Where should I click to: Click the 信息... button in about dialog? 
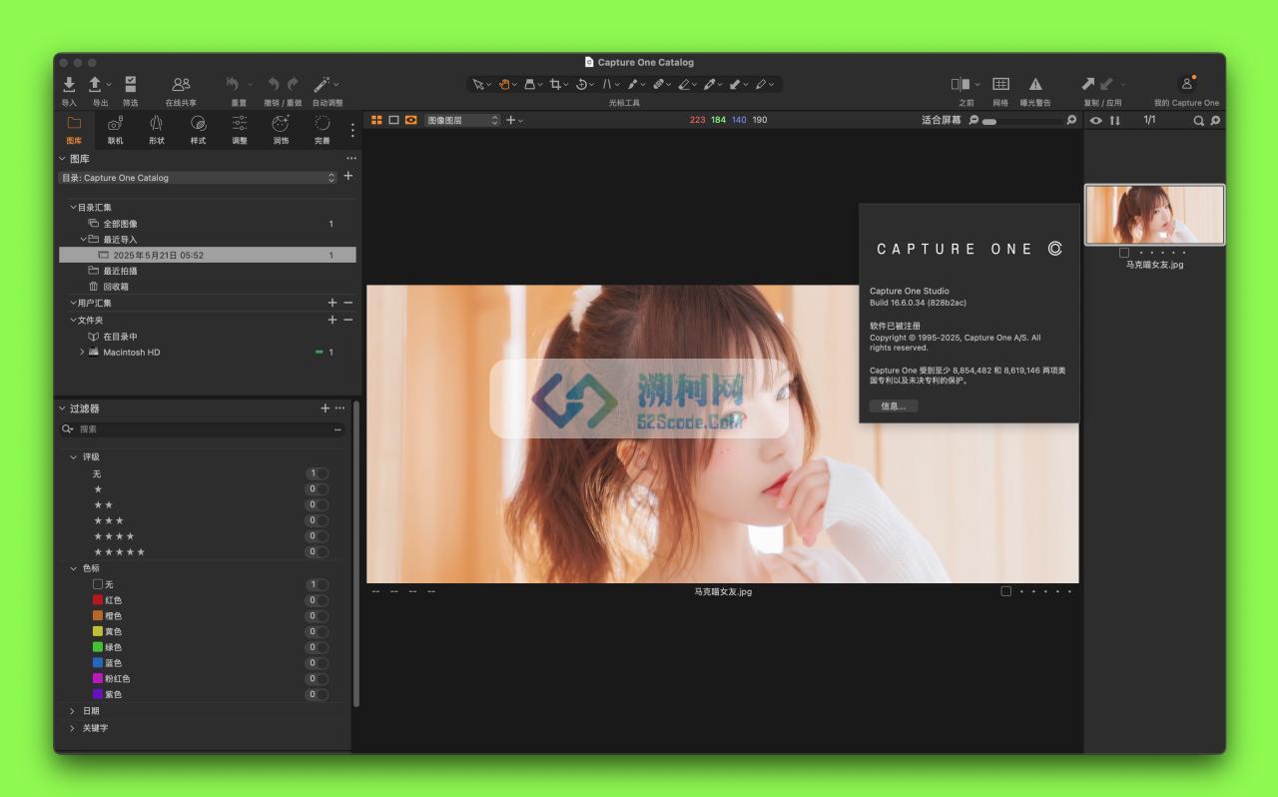coord(894,405)
